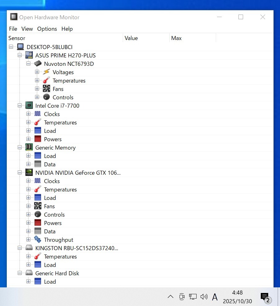Click the red Powers icon under NVIDIA GeForce
This screenshot has width=280, height=306.
(x=38, y=223)
